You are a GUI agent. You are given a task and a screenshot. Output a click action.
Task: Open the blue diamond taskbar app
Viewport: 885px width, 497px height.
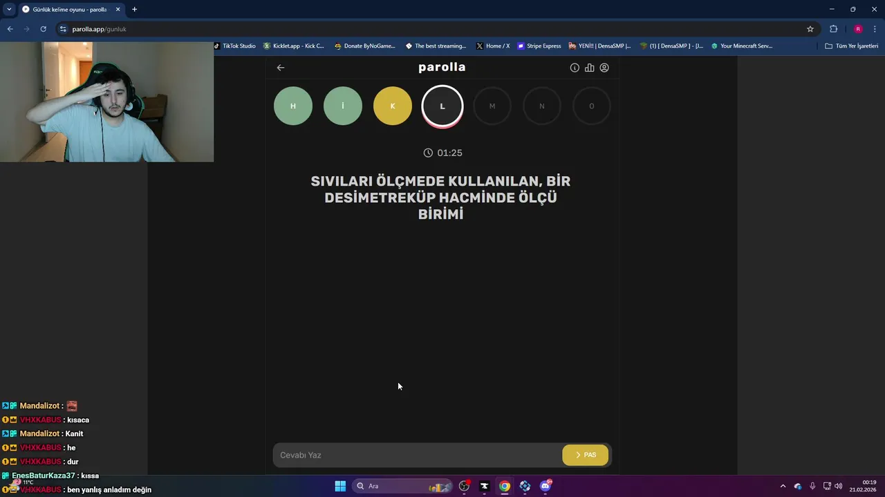pyautogui.click(x=525, y=486)
